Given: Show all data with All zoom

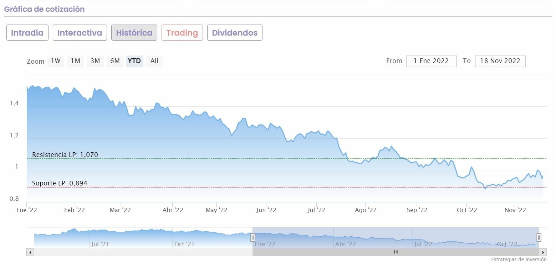Looking at the screenshot, I should tap(154, 61).
